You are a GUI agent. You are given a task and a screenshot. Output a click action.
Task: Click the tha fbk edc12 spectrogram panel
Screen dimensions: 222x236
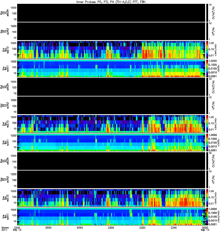click(x=111, y=50)
